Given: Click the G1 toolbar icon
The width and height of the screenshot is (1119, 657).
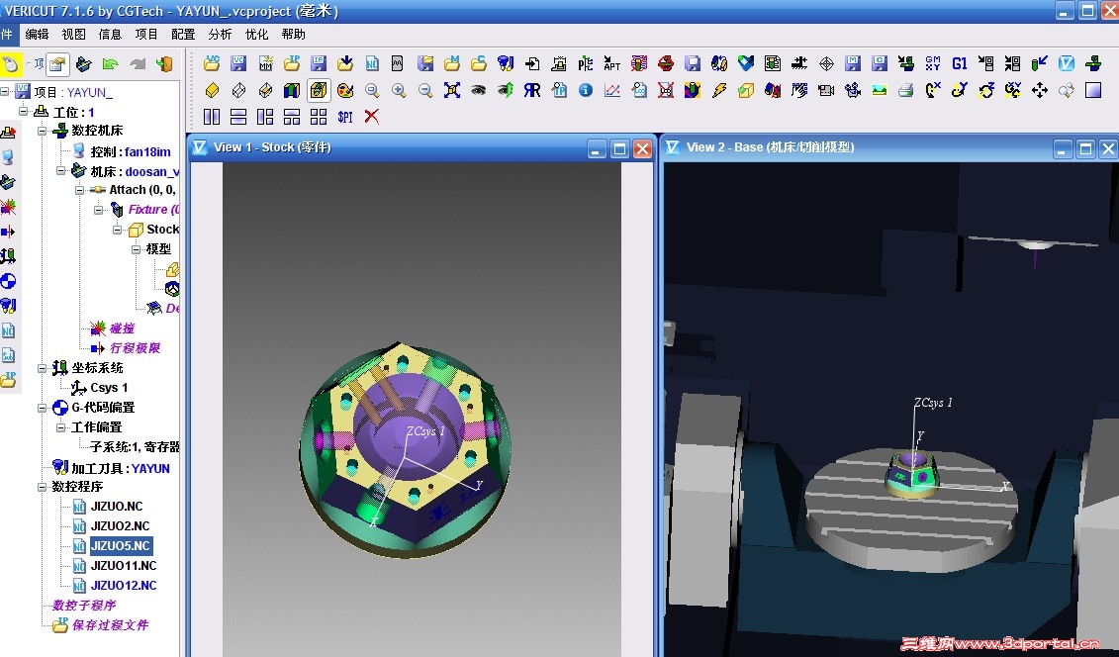Looking at the screenshot, I should (x=960, y=63).
